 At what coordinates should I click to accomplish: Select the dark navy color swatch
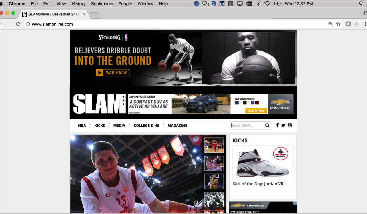(237, 103)
